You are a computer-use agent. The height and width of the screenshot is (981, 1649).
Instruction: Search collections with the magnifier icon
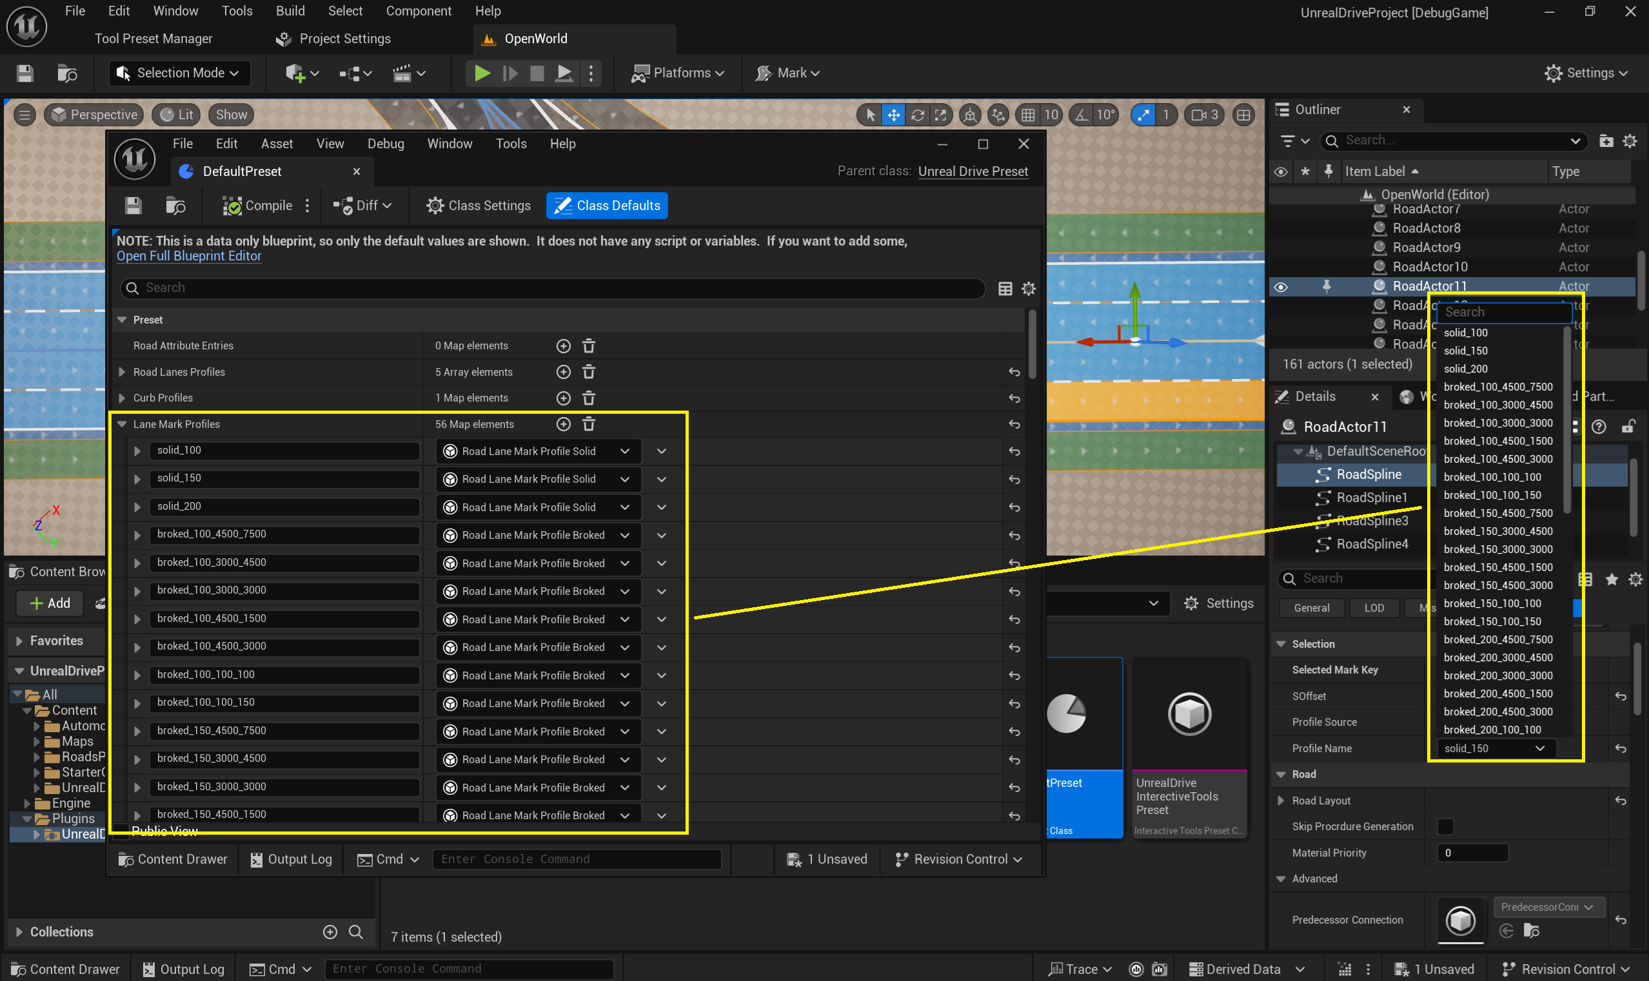356,931
